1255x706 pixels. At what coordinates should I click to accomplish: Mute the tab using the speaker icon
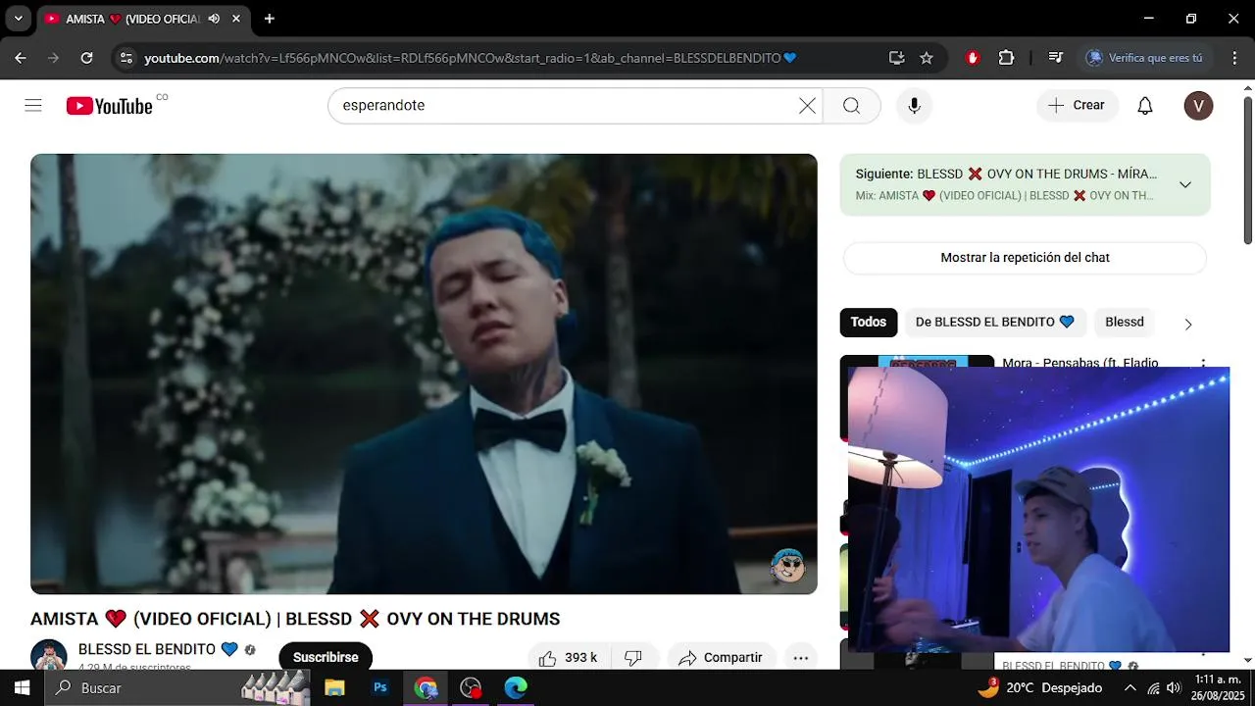pyautogui.click(x=214, y=19)
